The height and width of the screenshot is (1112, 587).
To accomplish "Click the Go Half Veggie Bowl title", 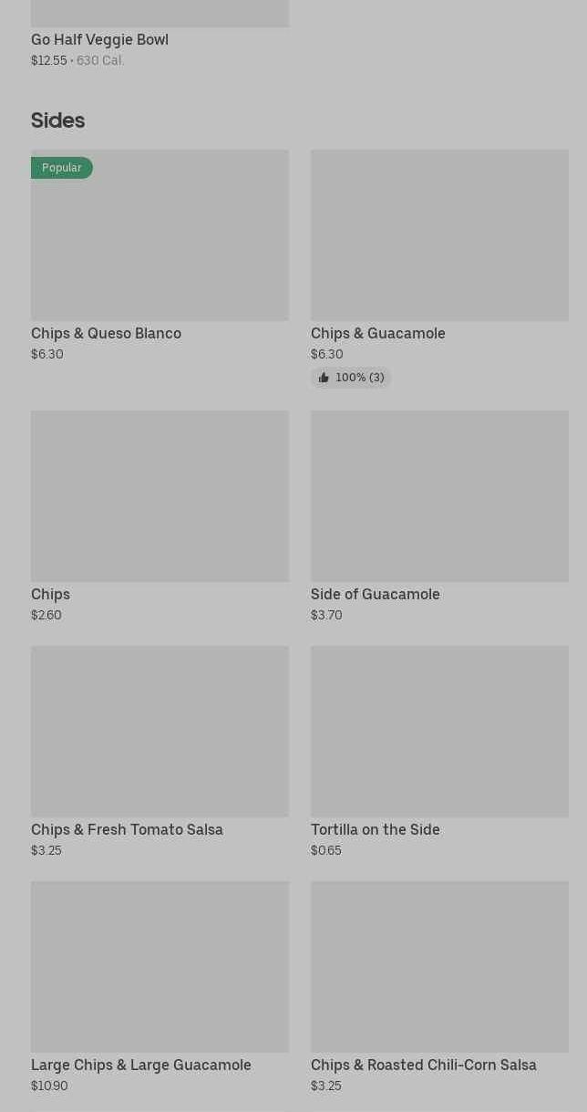I will [99, 40].
